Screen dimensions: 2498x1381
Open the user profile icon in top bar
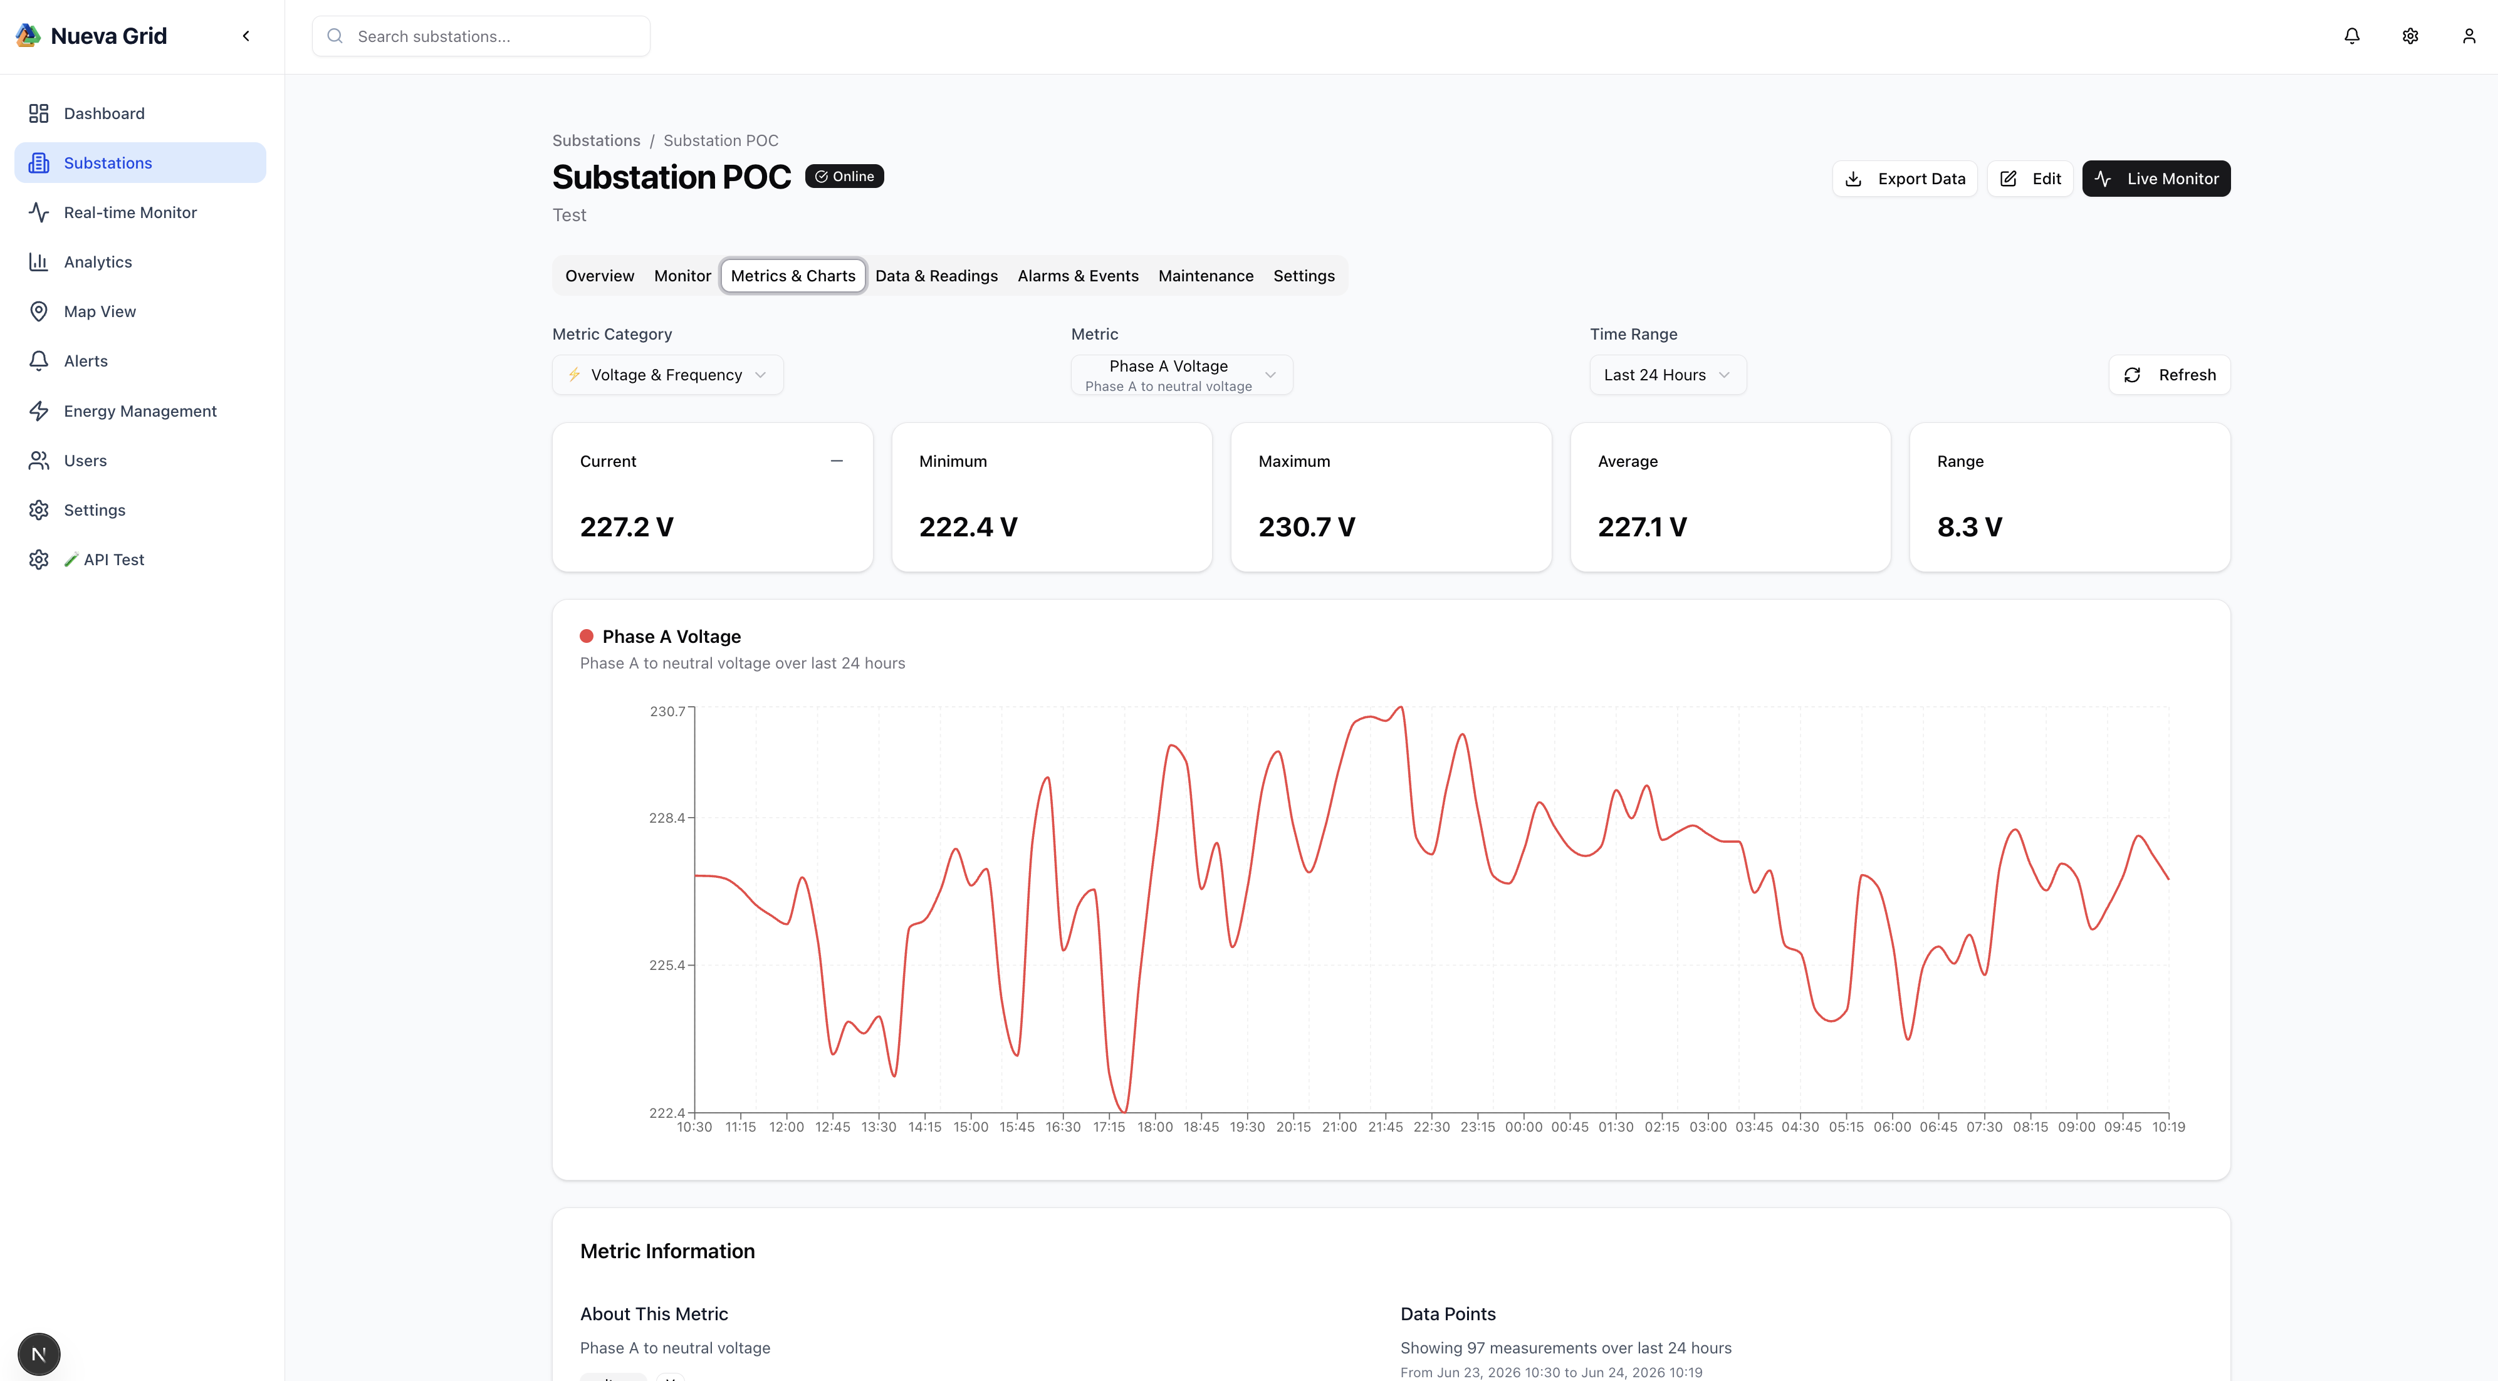point(2469,36)
